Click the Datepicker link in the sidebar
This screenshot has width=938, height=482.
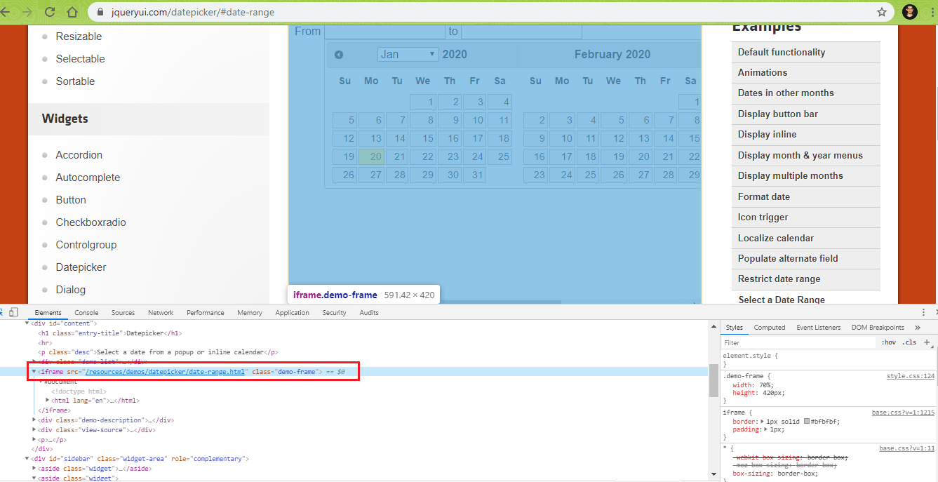pyautogui.click(x=81, y=267)
